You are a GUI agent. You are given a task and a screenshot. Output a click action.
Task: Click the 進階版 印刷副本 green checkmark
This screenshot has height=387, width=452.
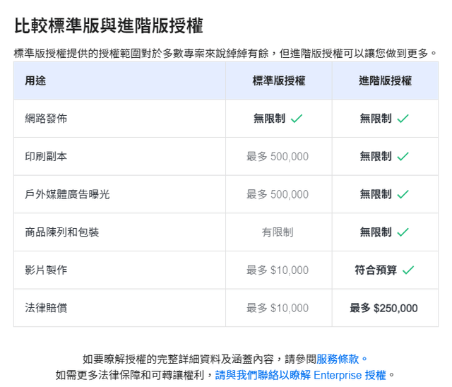(403, 156)
